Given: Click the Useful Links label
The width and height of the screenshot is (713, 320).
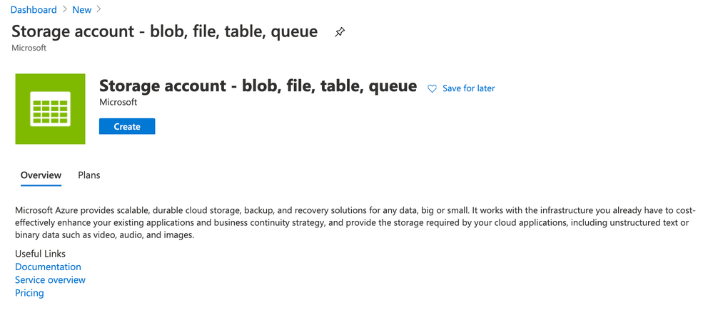Looking at the screenshot, I should pos(40,254).
